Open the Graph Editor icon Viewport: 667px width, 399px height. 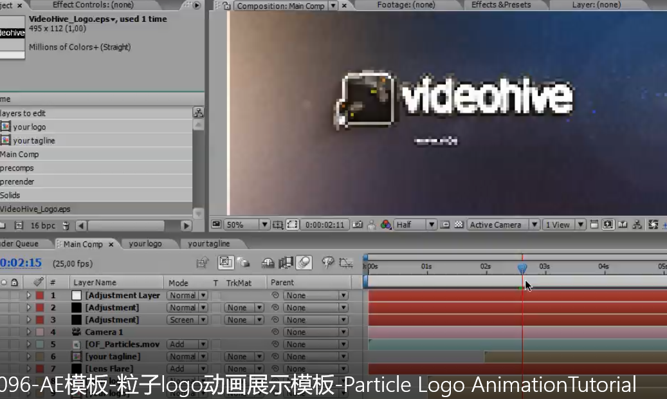346,263
